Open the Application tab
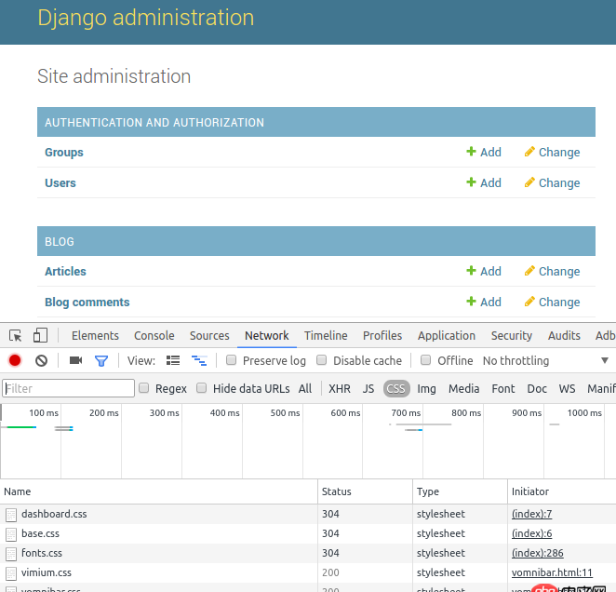 pyautogui.click(x=447, y=336)
